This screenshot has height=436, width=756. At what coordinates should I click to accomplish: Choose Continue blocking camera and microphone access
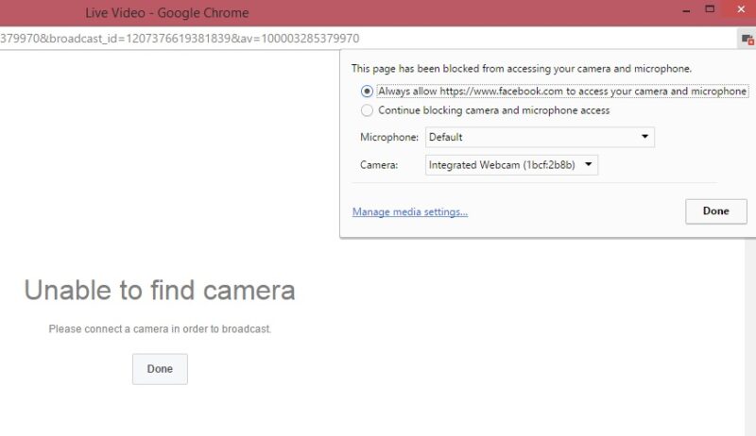coord(367,110)
